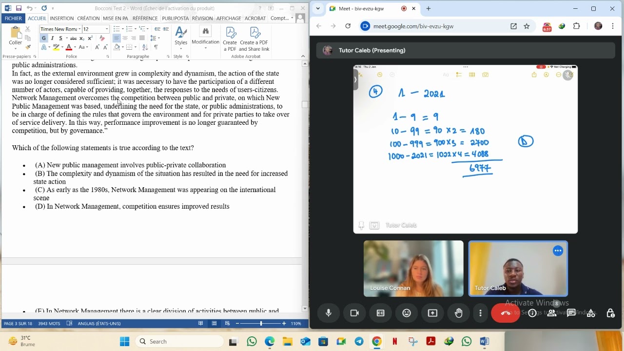
Task: Toggle the show paragraph marks ¶ button
Action: 156,47
